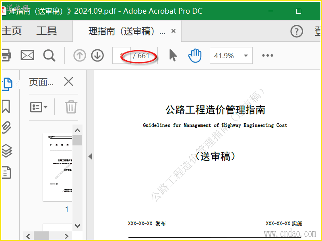322x241 pixels.
Task: Expand the 41.9% zoom level dropdown
Action: click(246, 55)
